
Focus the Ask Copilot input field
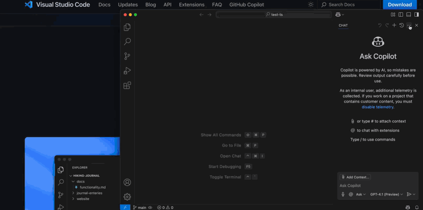tap(378, 186)
